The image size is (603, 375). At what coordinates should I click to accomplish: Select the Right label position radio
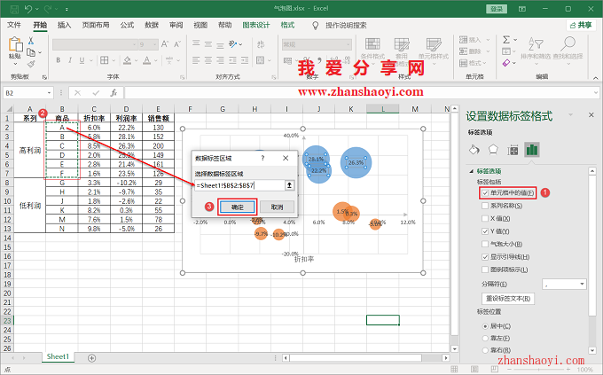click(485, 350)
